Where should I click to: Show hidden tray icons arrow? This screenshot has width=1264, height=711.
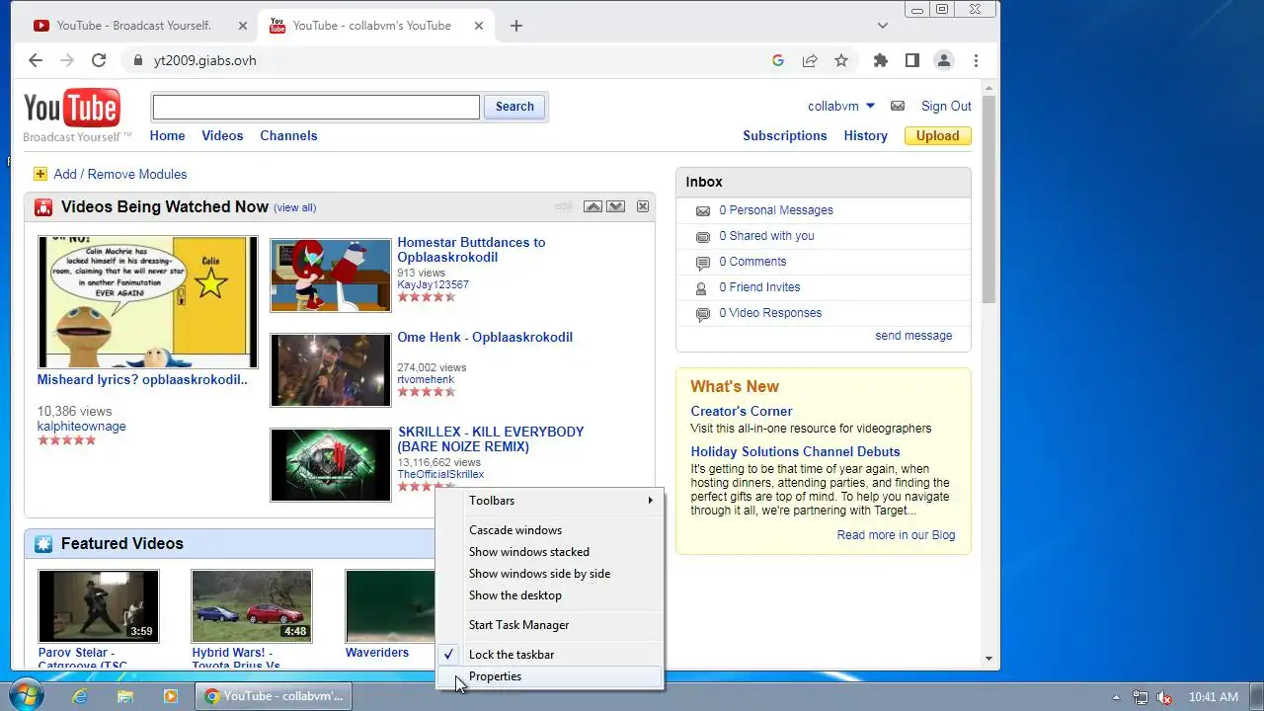pos(1116,697)
